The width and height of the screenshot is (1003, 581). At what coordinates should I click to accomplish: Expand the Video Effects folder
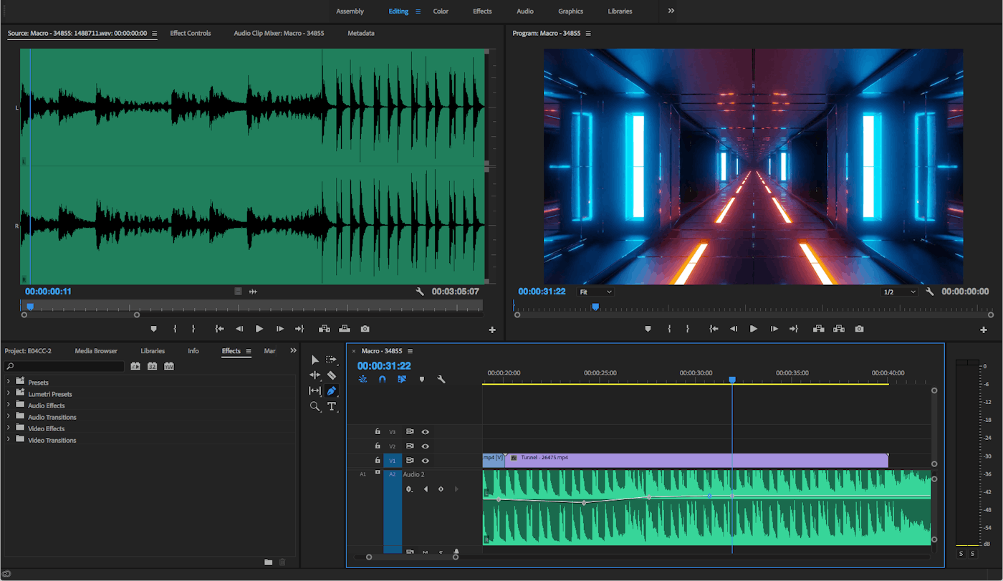9,428
